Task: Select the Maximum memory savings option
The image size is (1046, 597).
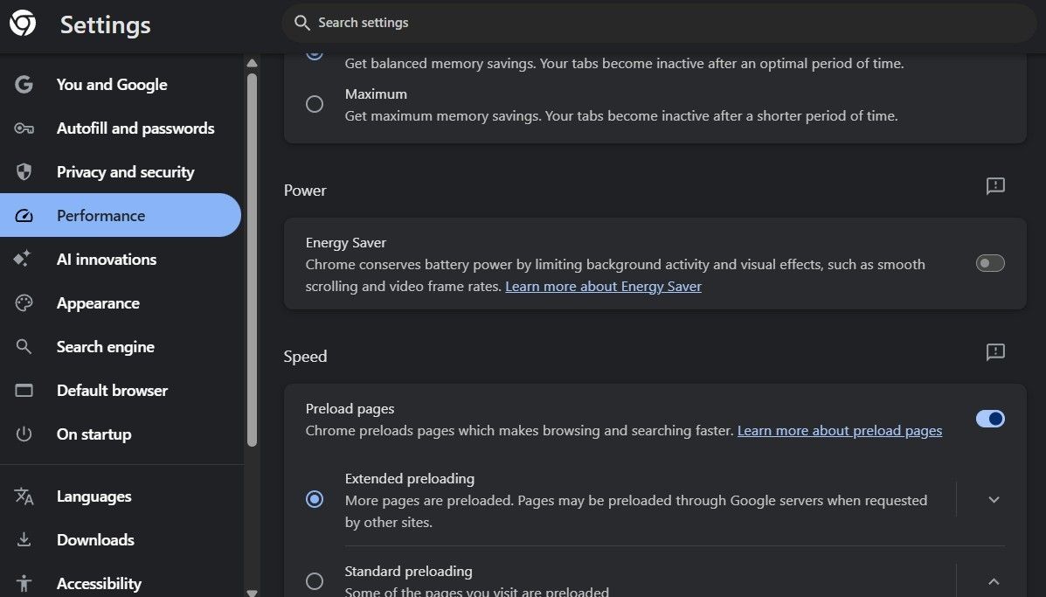Action: (x=315, y=104)
